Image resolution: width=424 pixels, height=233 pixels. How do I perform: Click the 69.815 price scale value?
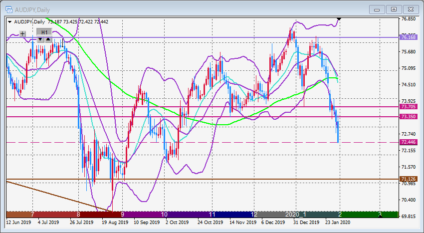point(408,217)
